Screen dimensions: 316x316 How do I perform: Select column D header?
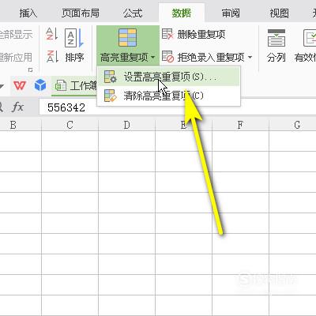[126, 125]
